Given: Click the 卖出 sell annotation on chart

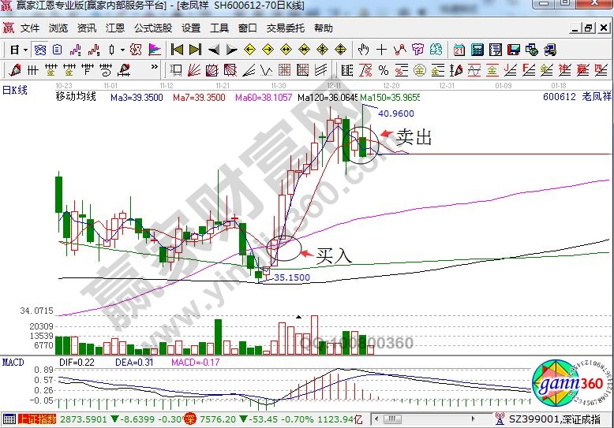Looking at the screenshot, I should pyautogui.click(x=414, y=137).
